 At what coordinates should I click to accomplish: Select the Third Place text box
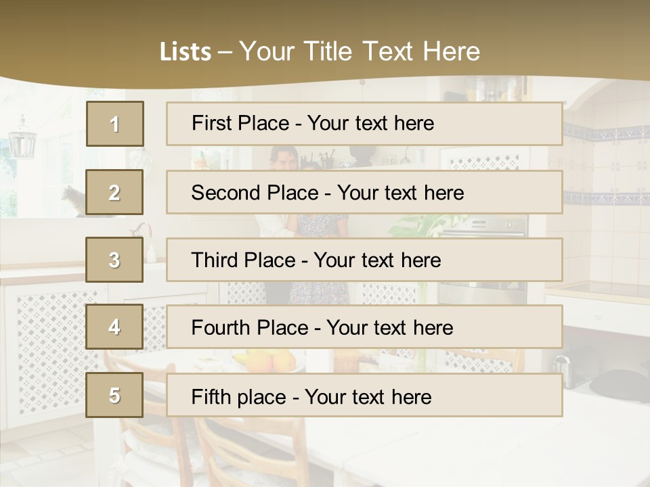[x=364, y=260]
